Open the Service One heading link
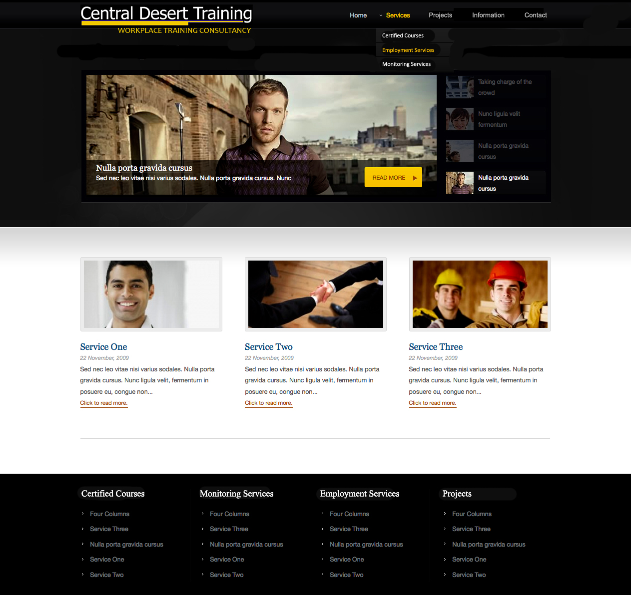 click(103, 347)
